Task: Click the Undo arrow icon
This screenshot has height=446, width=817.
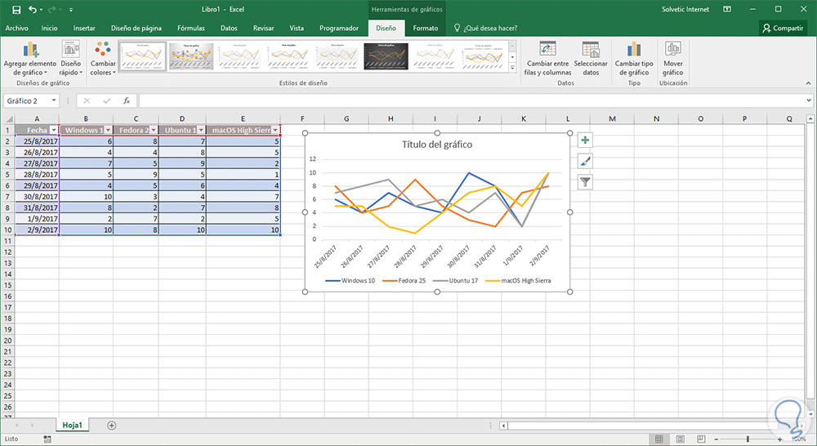Action: click(33, 9)
